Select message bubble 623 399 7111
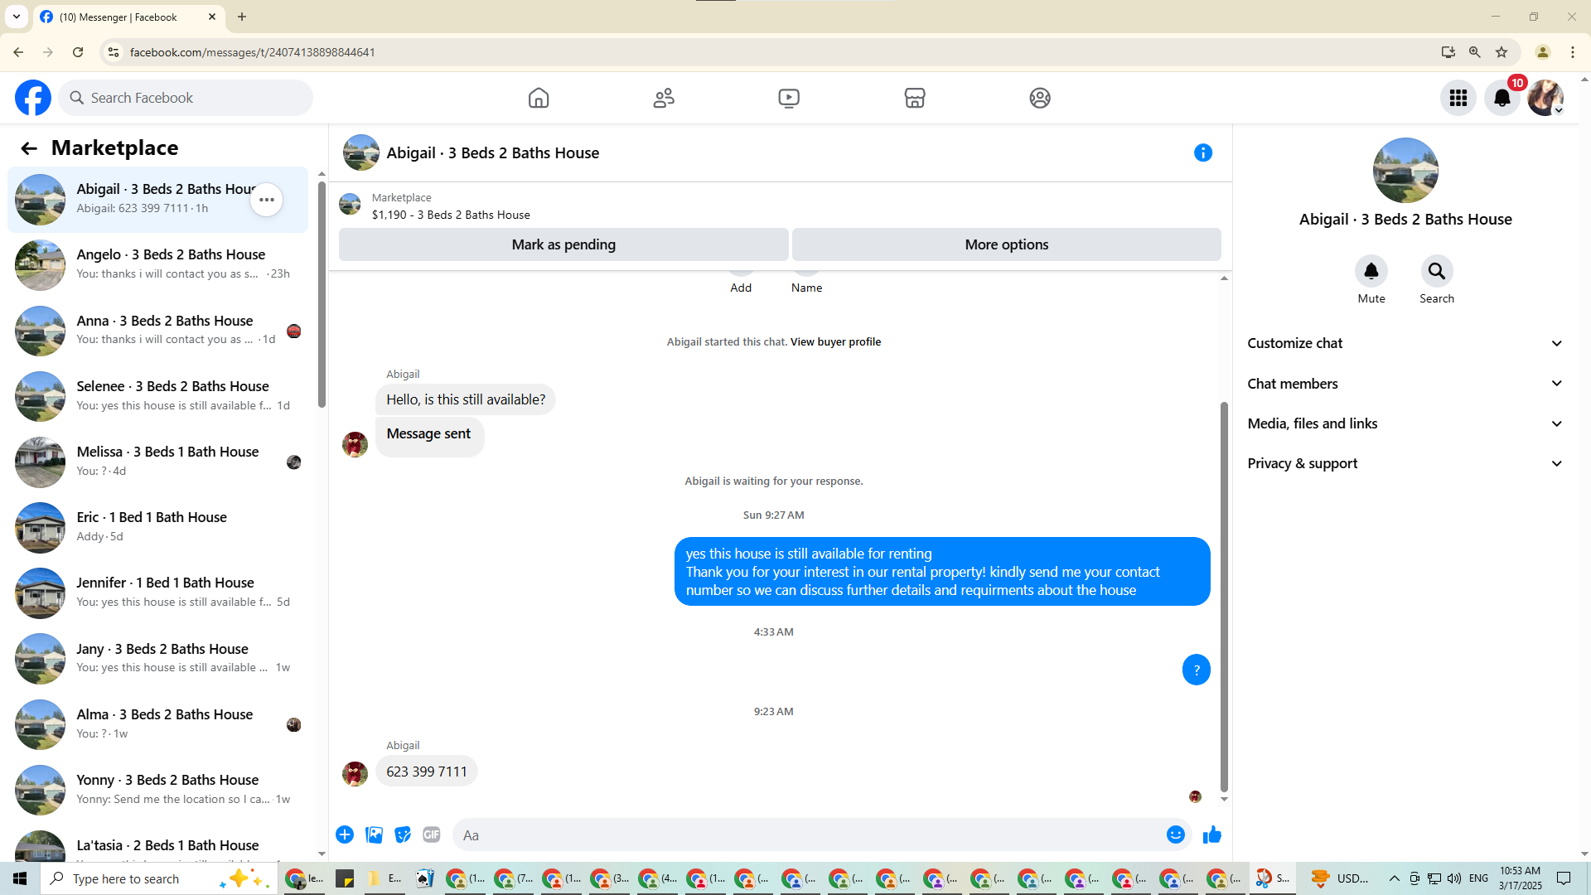Viewport: 1591px width, 895px height. [x=427, y=772]
